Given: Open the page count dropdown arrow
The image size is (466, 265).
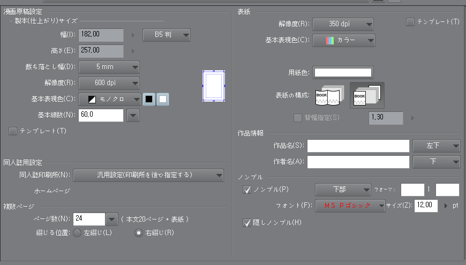Looking at the screenshot, I should (x=111, y=219).
